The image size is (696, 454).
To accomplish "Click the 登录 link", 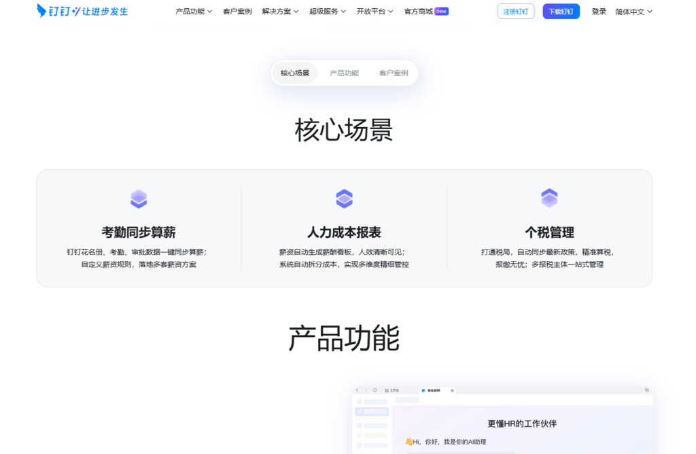I will point(598,11).
